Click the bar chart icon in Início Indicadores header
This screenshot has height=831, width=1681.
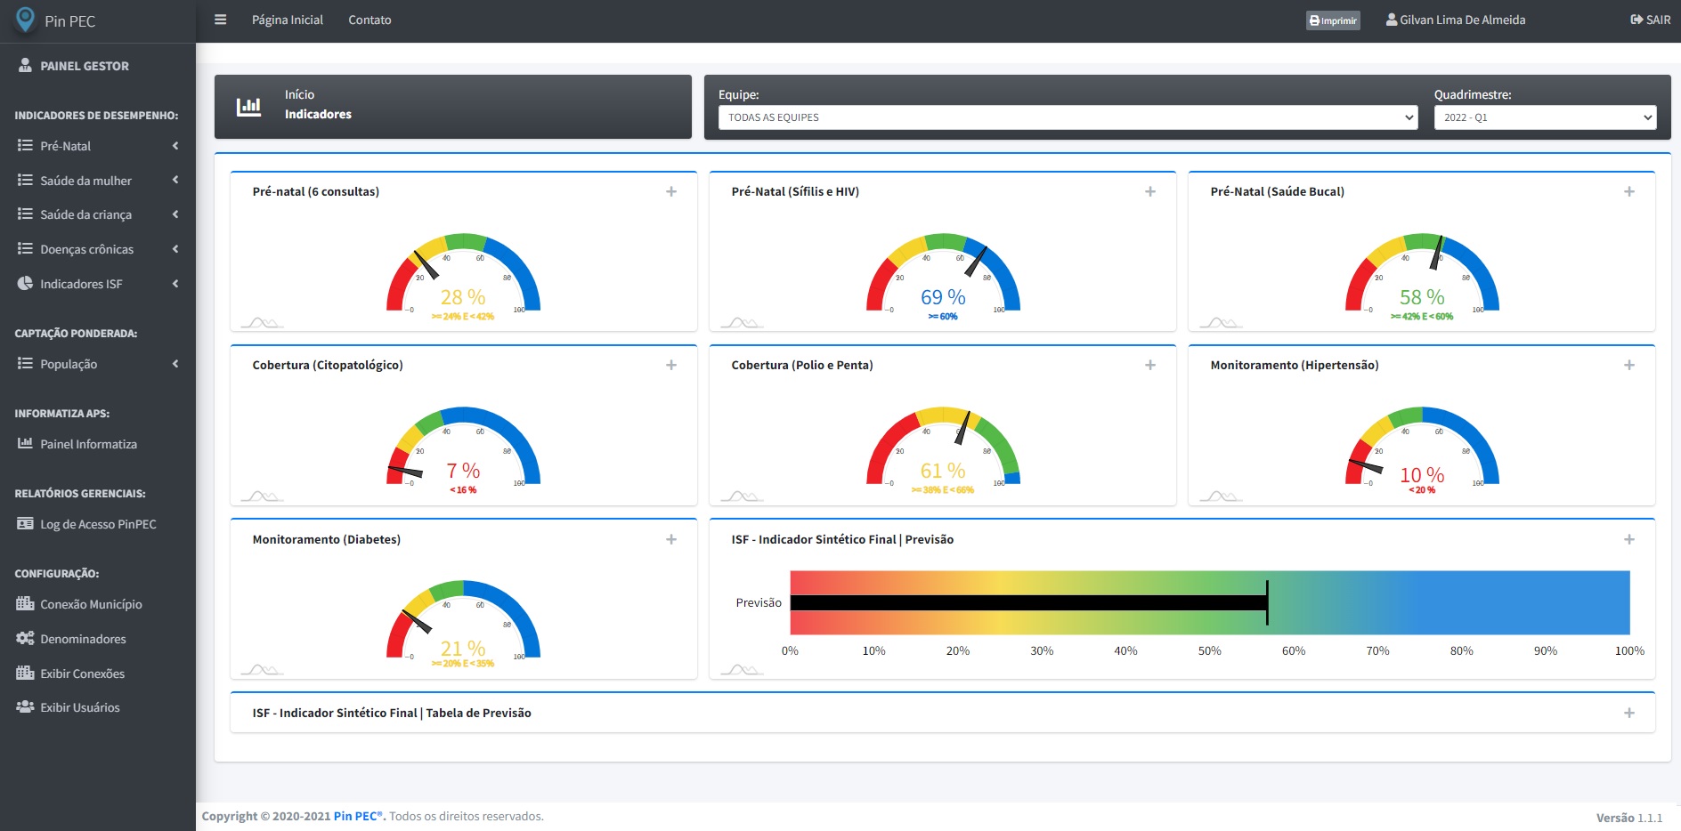pos(248,107)
